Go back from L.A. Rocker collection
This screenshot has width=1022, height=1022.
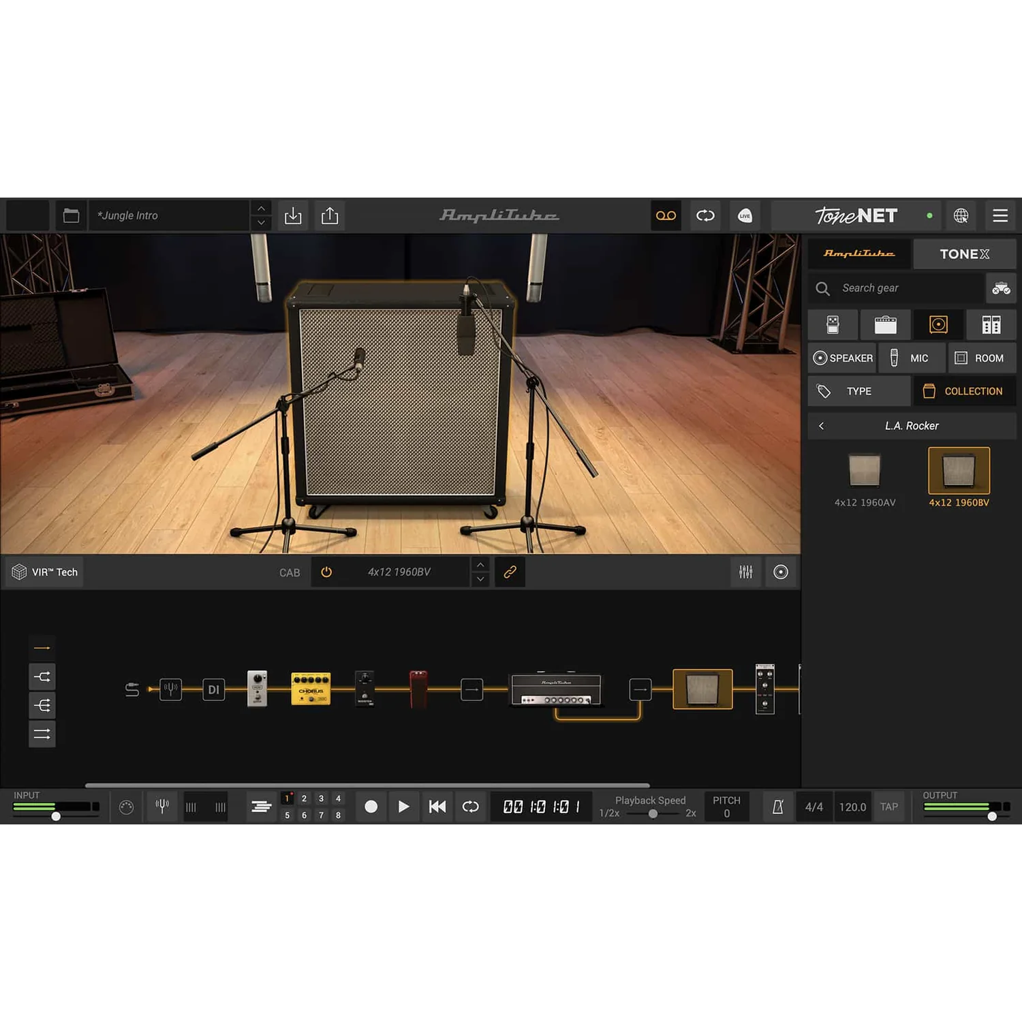pyautogui.click(x=822, y=426)
